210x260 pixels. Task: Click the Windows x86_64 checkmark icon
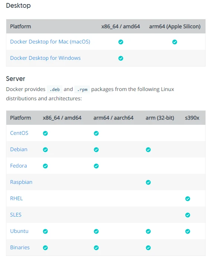click(x=121, y=58)
